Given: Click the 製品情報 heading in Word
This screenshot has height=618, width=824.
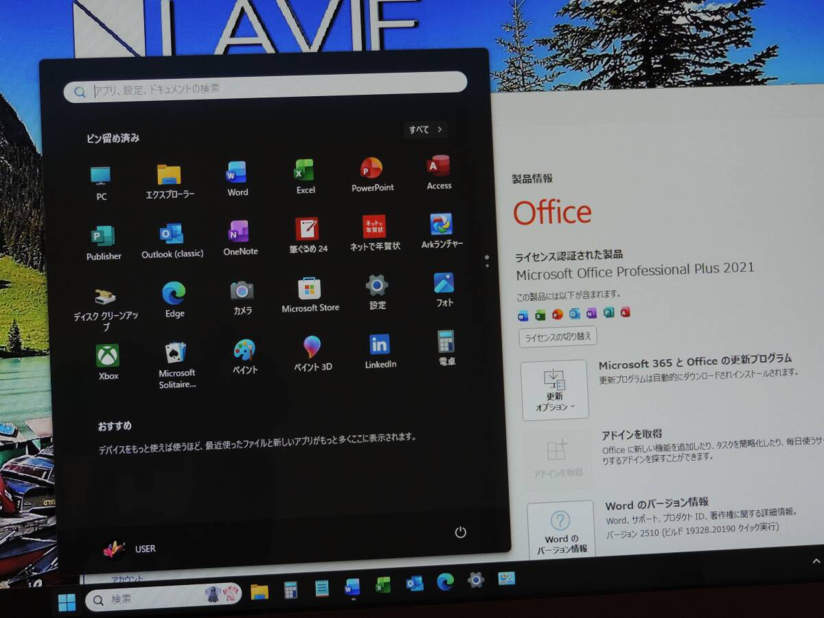Looking at the screenshot, I should (532, 179).
